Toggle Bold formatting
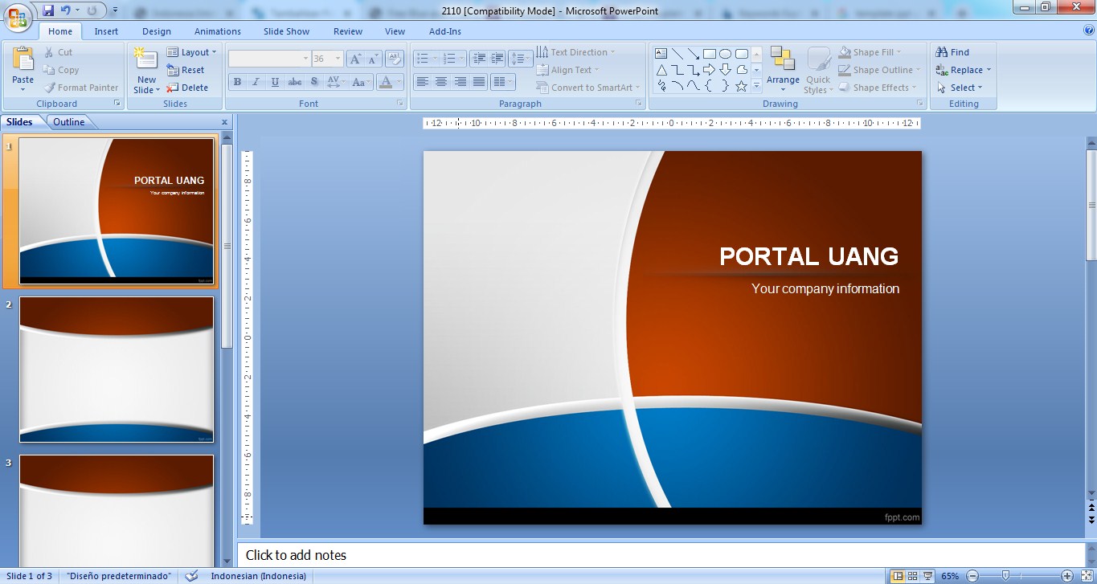This screenshot has height=584, width=1097. [x=237, y=82]
